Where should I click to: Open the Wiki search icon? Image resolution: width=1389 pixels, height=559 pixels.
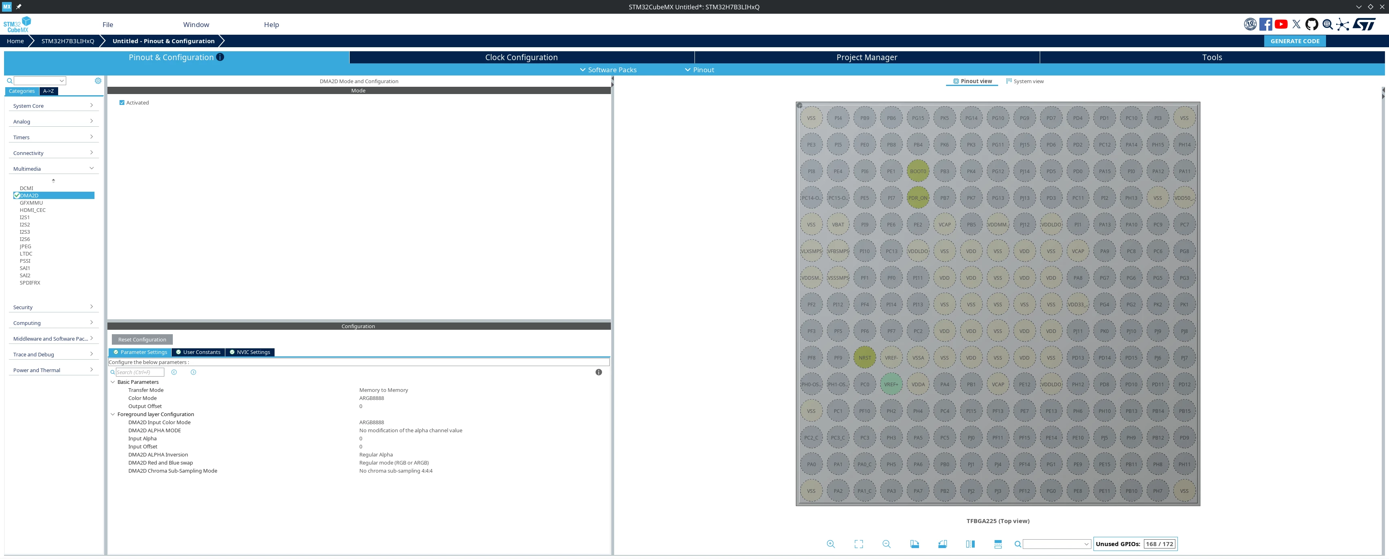tap(1328, 24)
